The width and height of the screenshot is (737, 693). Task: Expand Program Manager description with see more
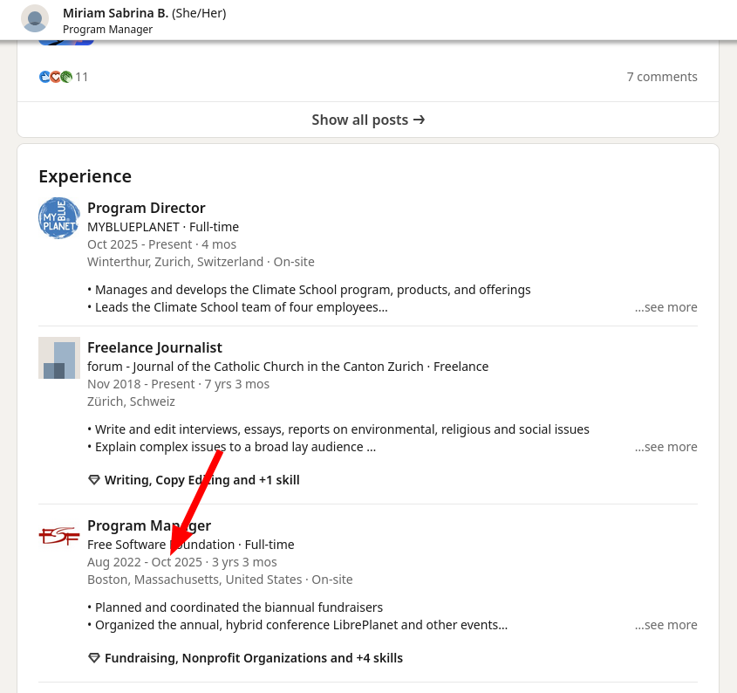coord(666,625)
